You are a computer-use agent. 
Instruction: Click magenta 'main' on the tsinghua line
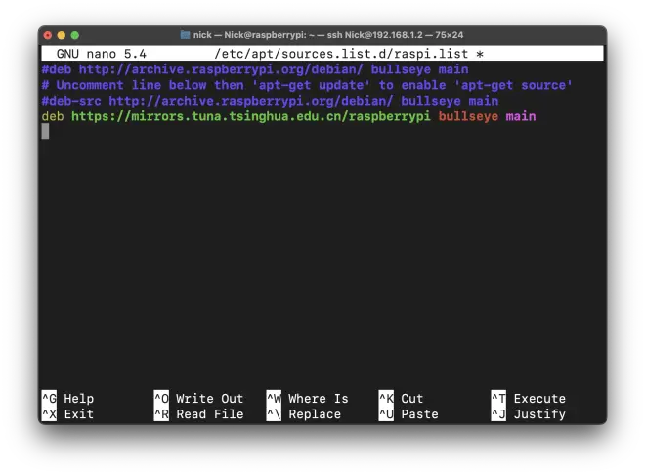pos(521,116)
